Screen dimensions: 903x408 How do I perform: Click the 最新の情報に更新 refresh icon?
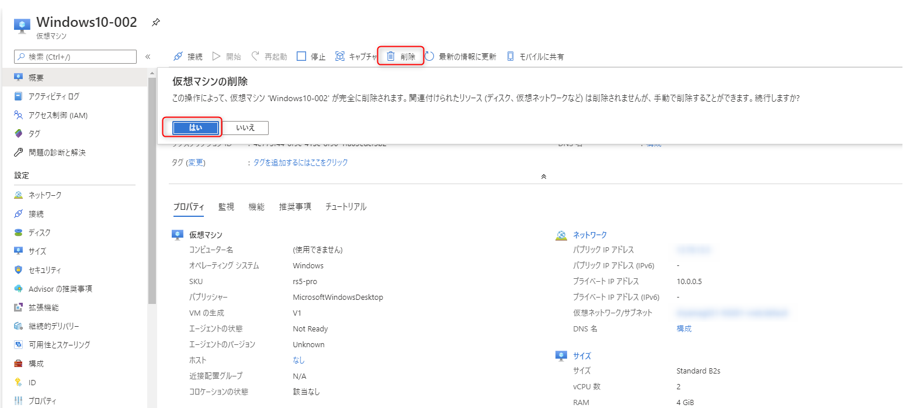click(x=429, y=57)
